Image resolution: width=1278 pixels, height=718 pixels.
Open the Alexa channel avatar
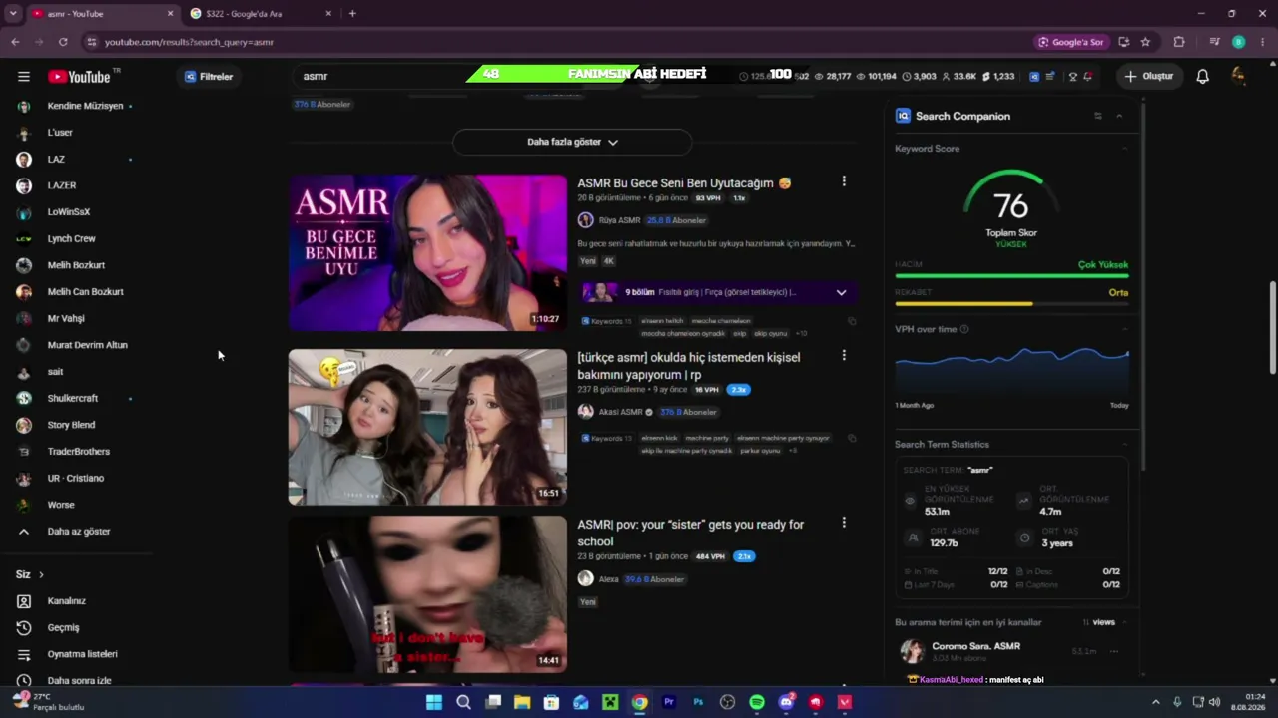(x=585, y=579)
